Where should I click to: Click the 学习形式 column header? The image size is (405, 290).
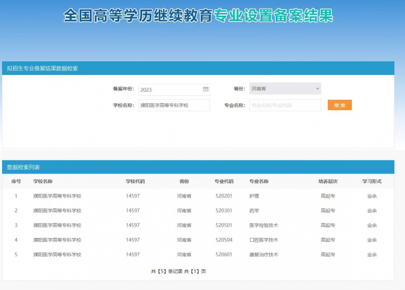point(372,181)
